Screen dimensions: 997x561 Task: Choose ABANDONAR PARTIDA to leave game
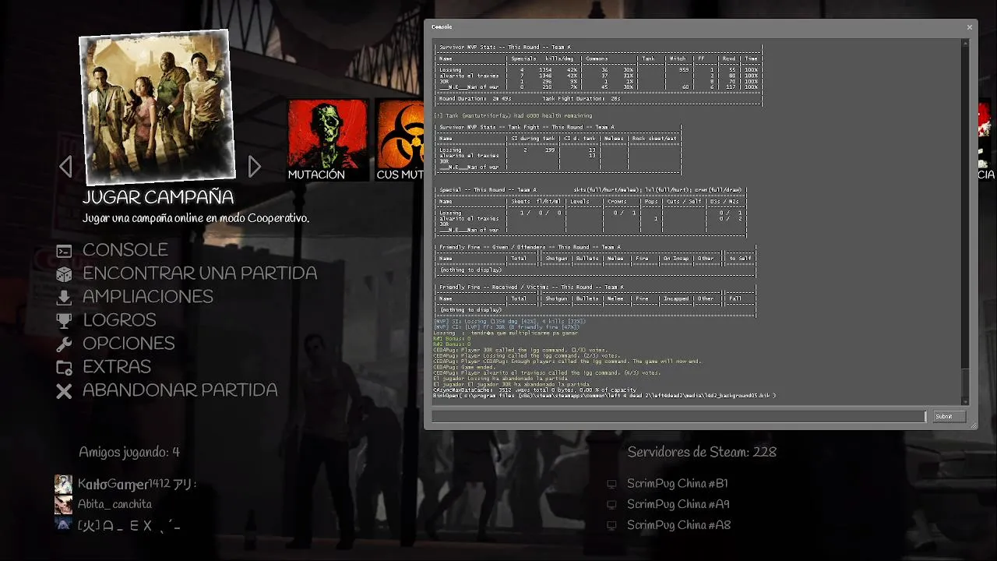180,390
